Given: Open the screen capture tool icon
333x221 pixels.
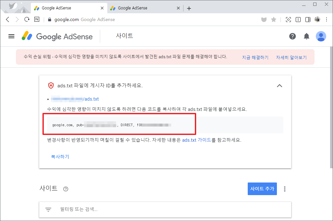Looking at the screenshot, I should [288, 20].
